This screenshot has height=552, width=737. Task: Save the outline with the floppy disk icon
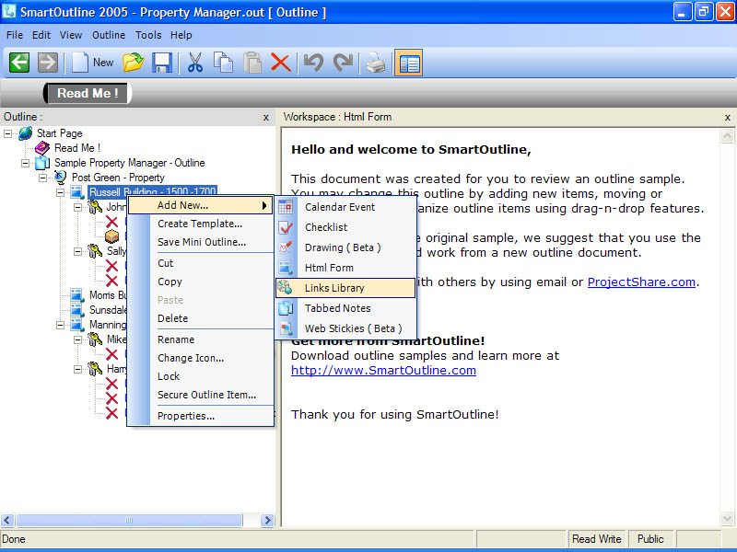162,63
